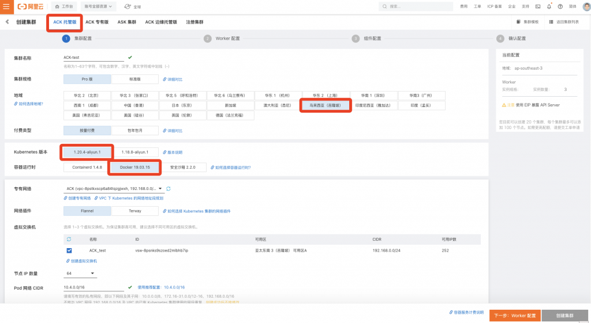Select region 中国 (香港)
591x323 pixels.
click(x=135, y=105)
